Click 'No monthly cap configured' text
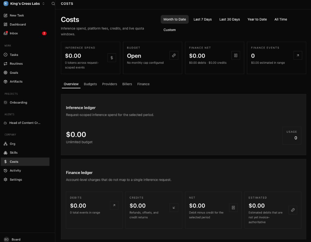The image size is (311, 242). [145, 63]
